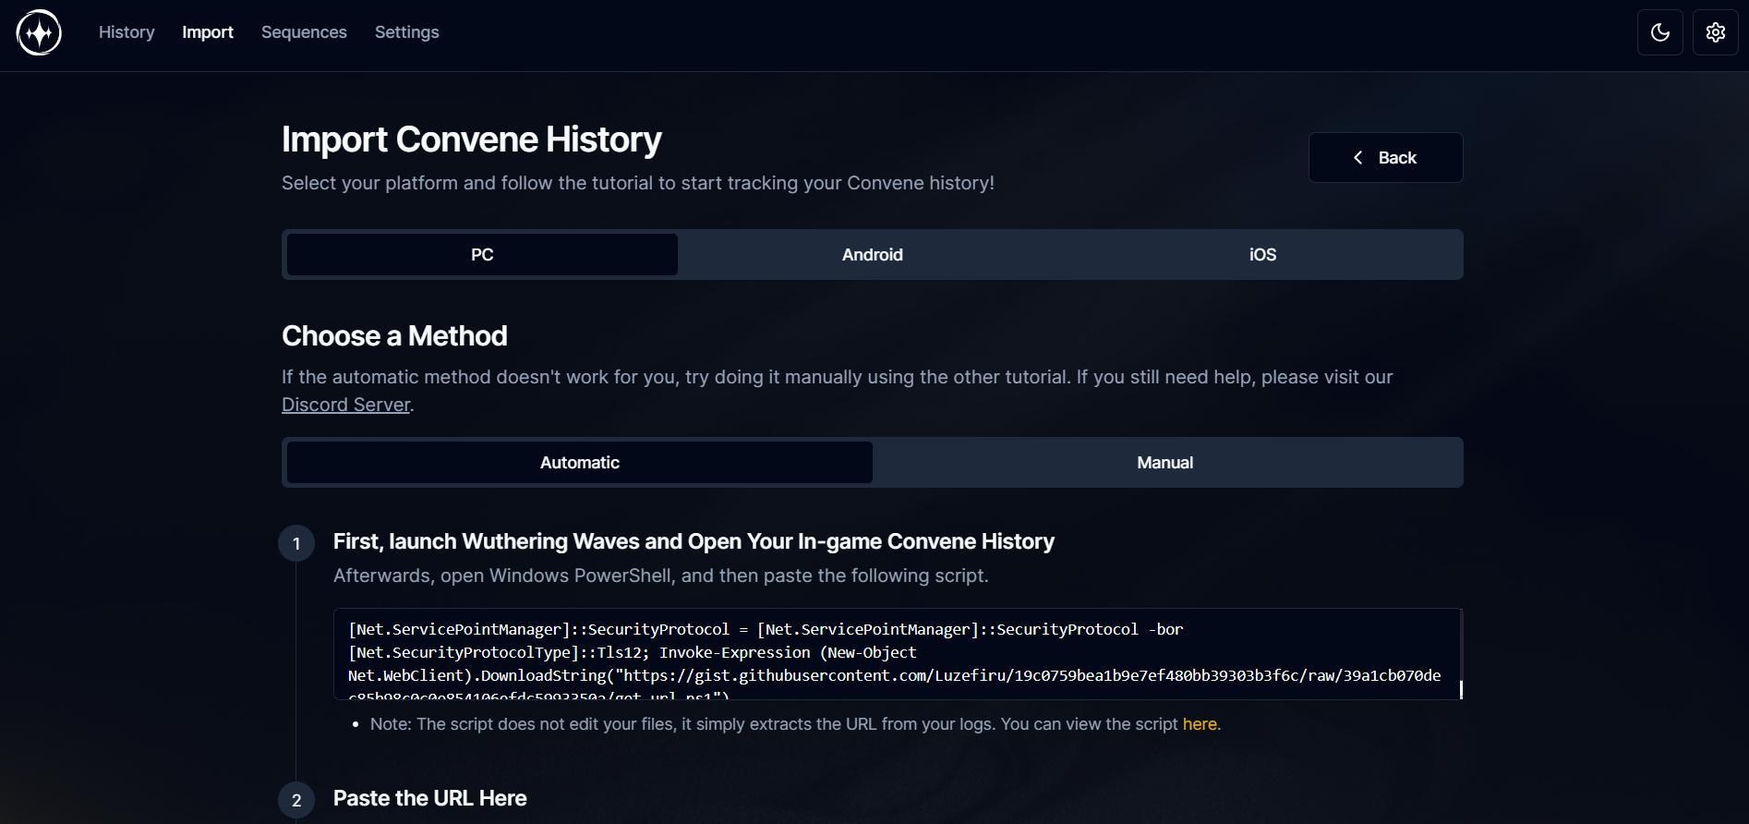Viewport: 1749px width, 824px height.
Task: Select the Automatic method tab
Action: click(x=579, y=463)
